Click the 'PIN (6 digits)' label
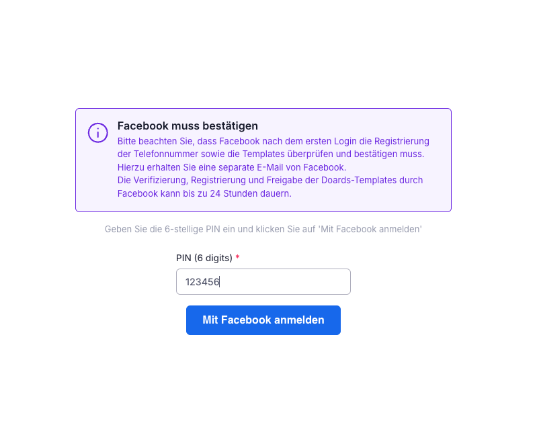 [x=204, y=258]
